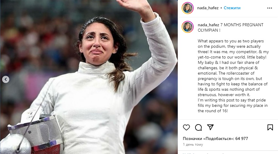This screenshot has height=154, width=278.
Task: View the likes count 64 977
Action: [x=241, y=138]
